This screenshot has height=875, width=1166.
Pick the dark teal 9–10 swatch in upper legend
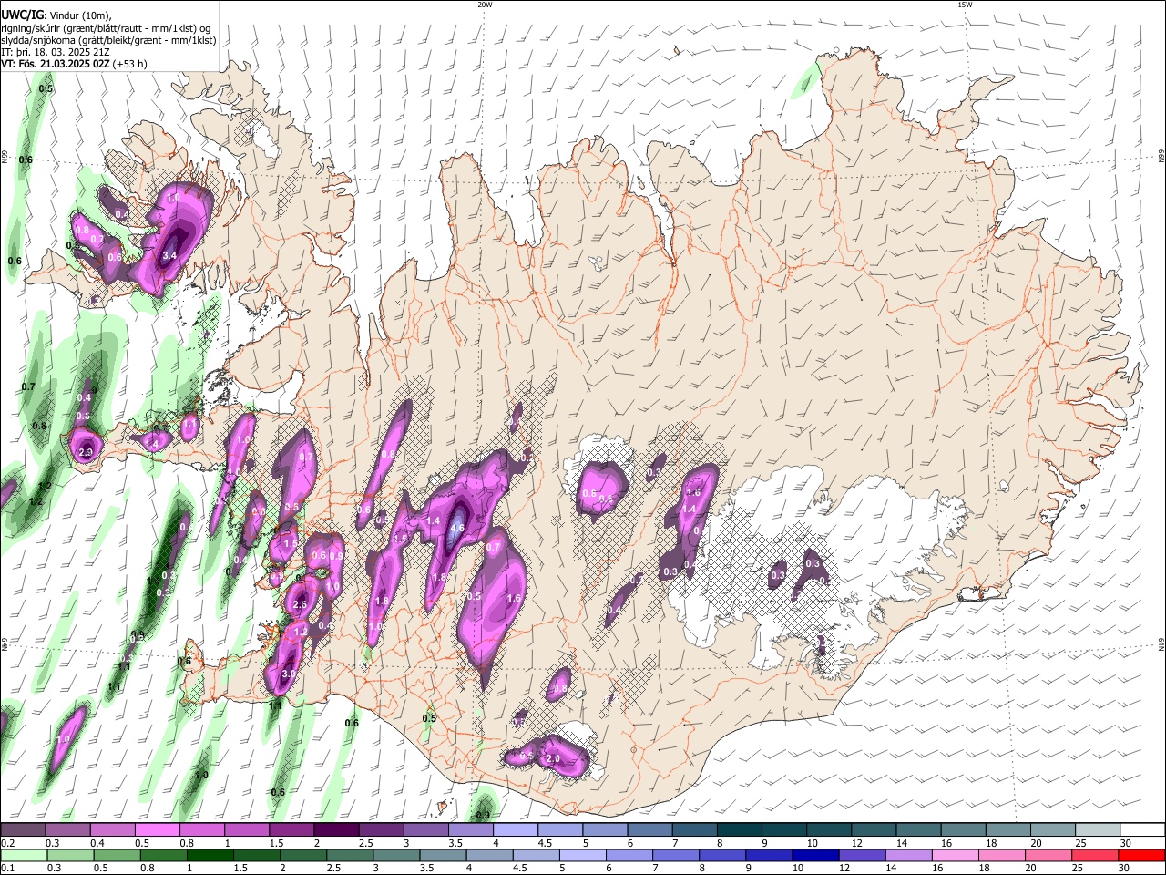(x=783, y=830)
